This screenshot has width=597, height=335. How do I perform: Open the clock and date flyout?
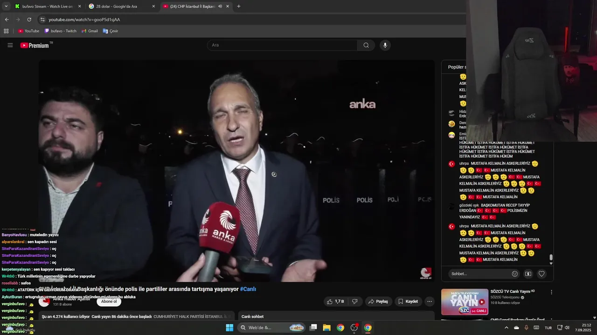click(583, 328)
